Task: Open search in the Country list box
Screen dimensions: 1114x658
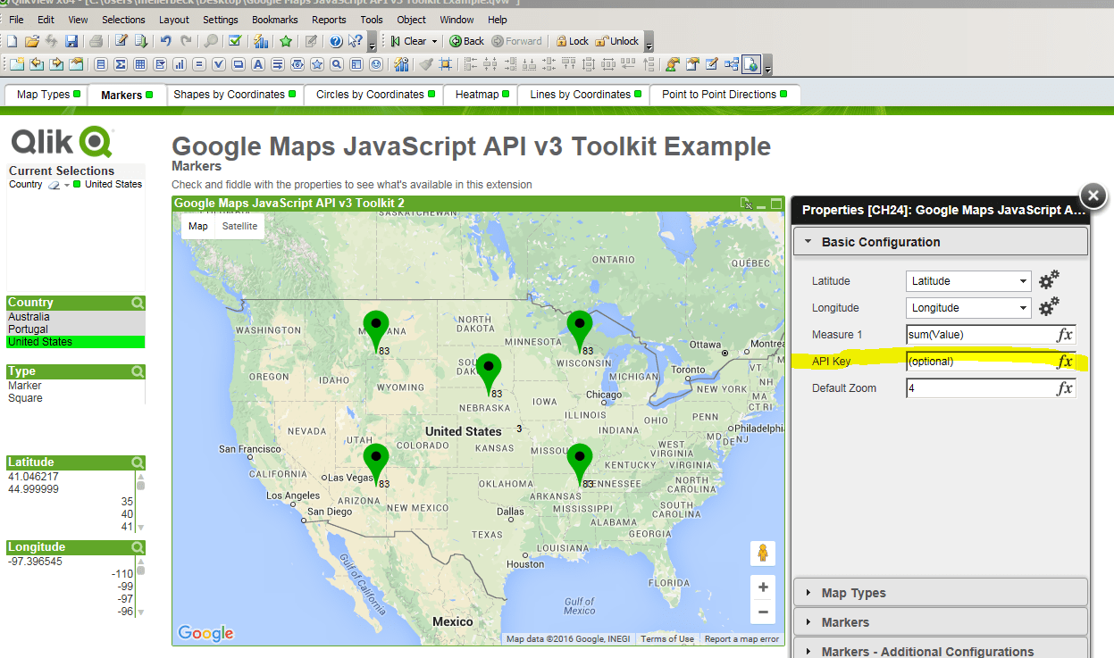Action: 138,303
